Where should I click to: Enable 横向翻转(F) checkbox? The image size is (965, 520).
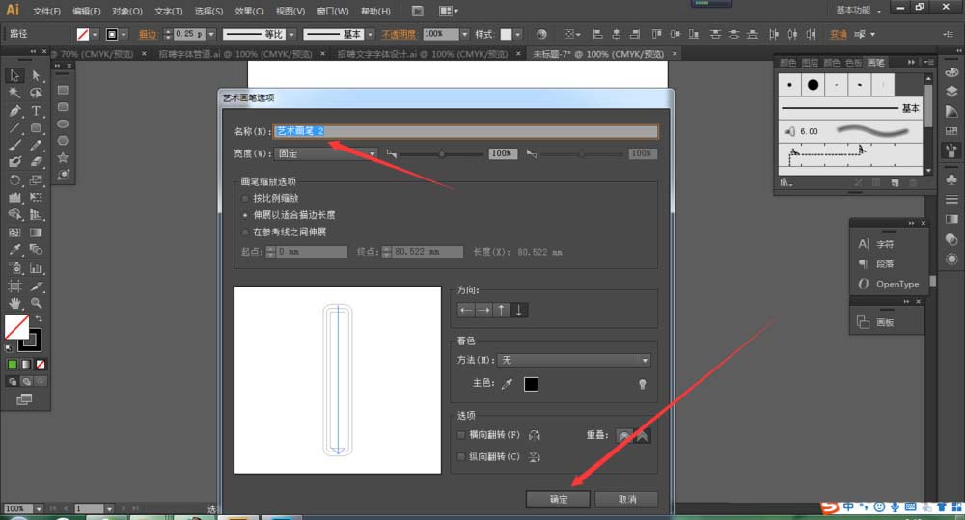pos(461,435)
